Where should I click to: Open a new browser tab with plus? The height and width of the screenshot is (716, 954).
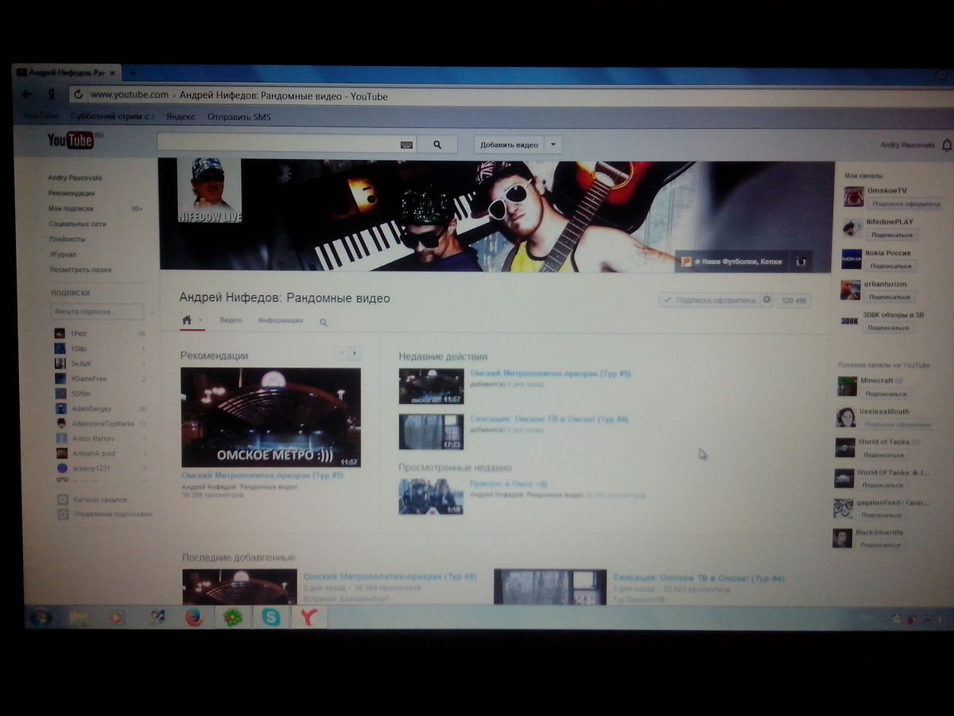(132, 73)
